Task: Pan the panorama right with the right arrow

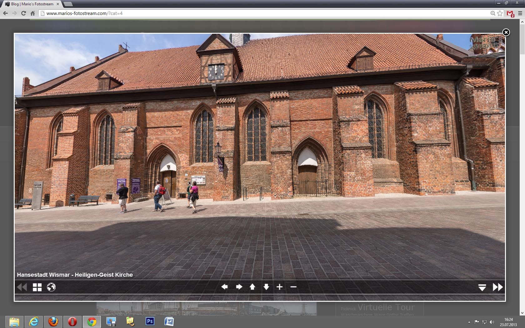Action: [239, 287]
